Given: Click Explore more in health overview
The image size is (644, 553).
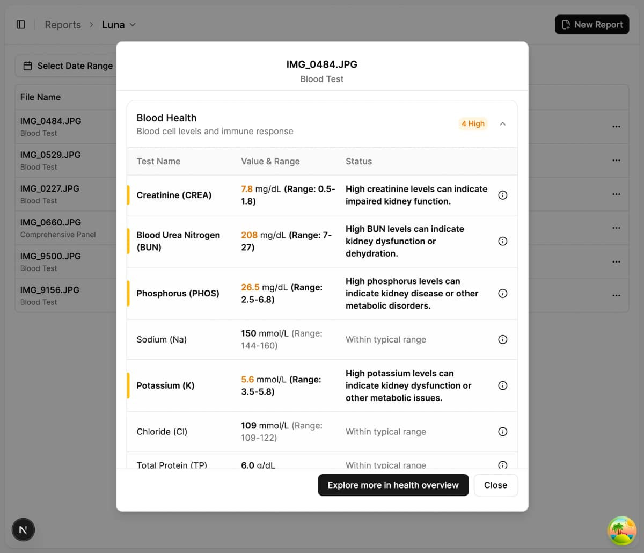Looking at the screenshot, I should [393, 485].
